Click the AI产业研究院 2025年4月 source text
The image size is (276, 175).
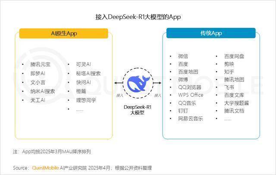(x=85, y=168)
